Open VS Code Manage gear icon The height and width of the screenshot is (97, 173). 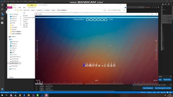pos(2,89)
